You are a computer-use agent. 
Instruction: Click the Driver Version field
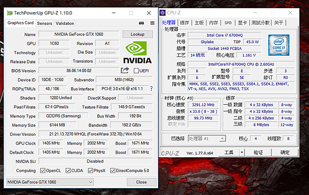coord(95,134)
